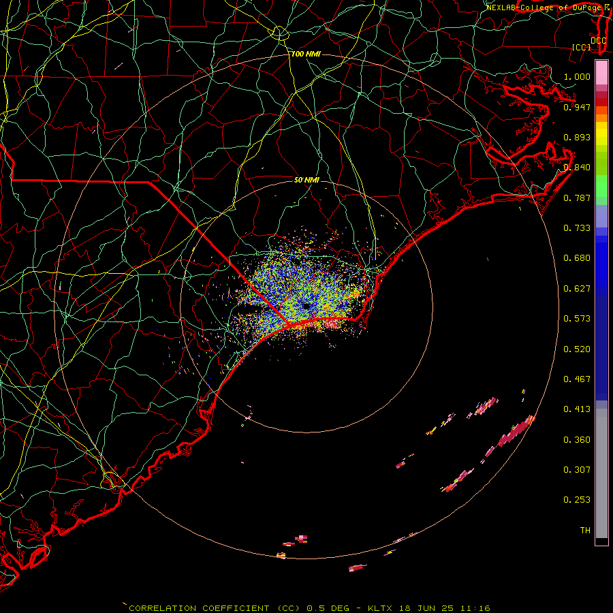The width and height of the screenshot is (613, 613).
Task: Select the 0.787 scale value
Action: [577, 198]
